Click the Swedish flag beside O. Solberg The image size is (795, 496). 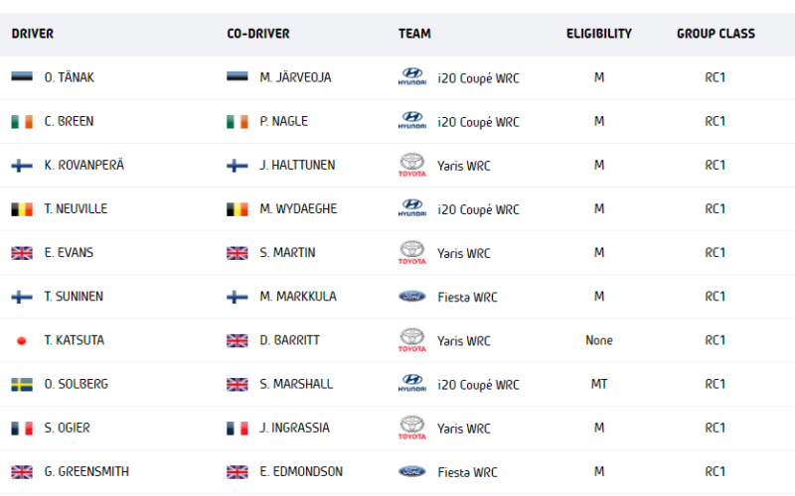[22, 384]
